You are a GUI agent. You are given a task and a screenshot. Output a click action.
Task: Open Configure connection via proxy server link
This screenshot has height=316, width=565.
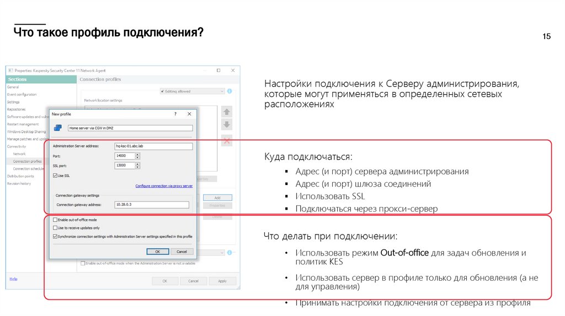pos(164,186)
